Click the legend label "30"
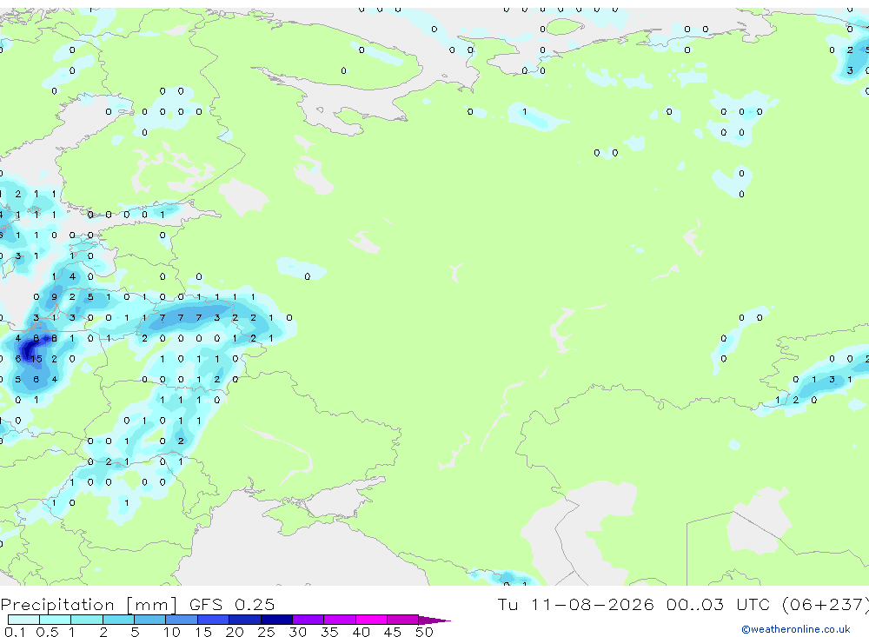This screenshot has height=637, width=869. pyautogui.click(x=298, y=632)
